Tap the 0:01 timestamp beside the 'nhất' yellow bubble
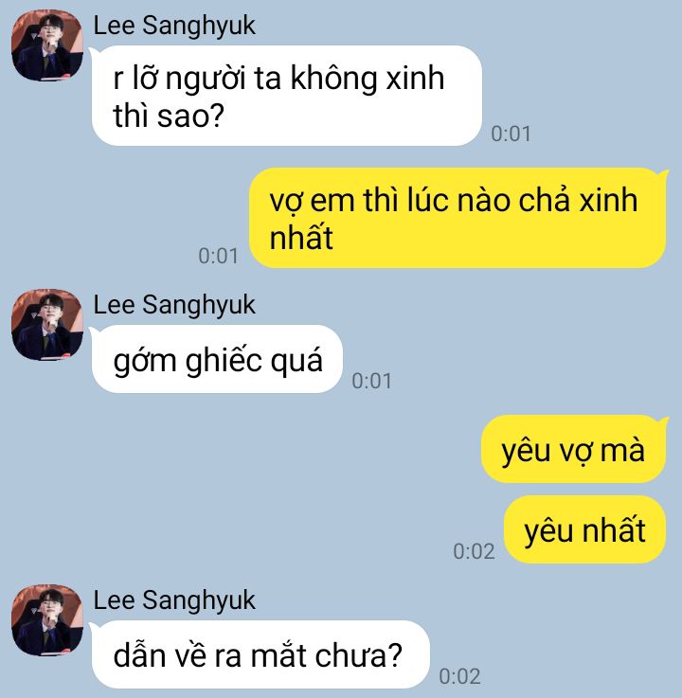The image size is (682, 698). point(218,256)
